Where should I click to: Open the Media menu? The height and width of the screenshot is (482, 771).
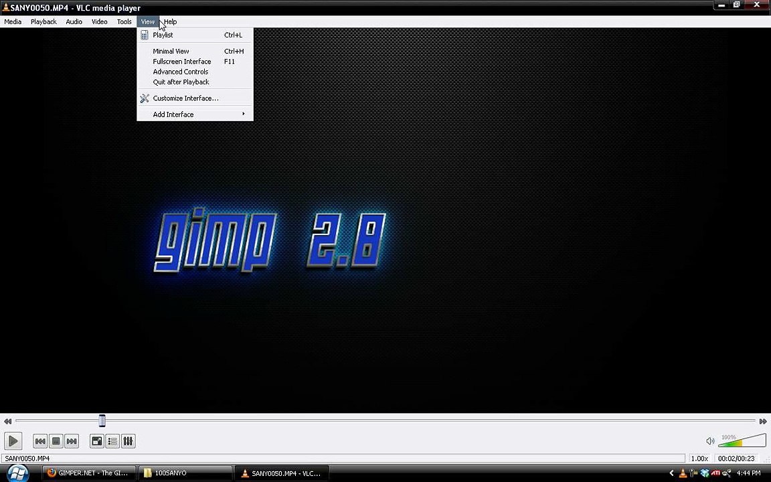pyautogui.click(x=13, y=21)
